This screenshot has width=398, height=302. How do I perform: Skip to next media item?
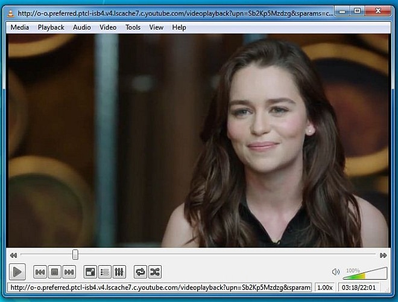(69, 272)
